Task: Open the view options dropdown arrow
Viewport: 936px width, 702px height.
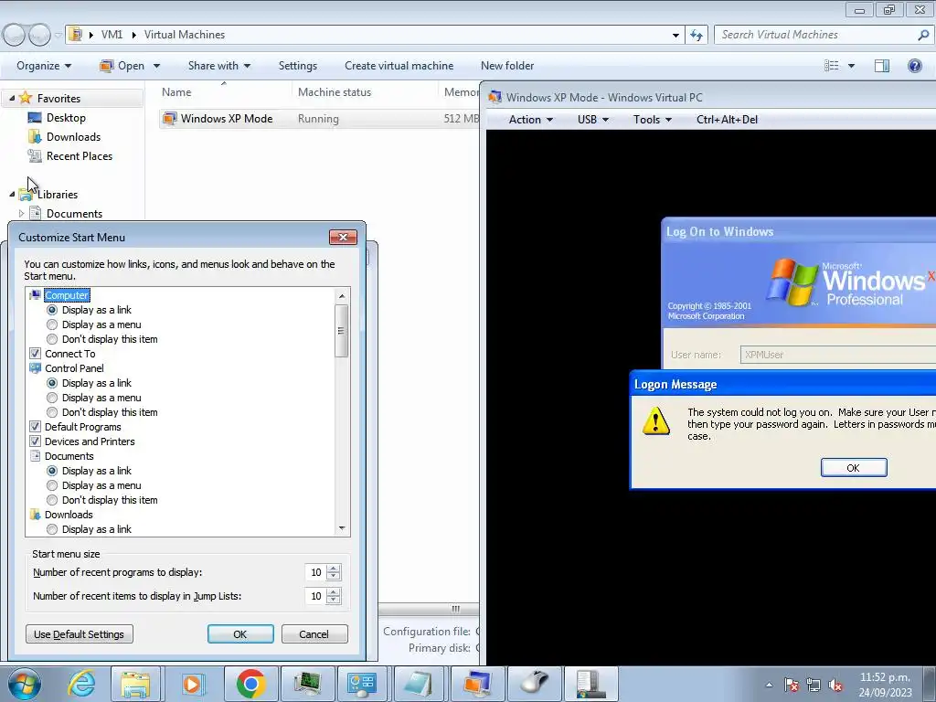Action: coord(851,66)
